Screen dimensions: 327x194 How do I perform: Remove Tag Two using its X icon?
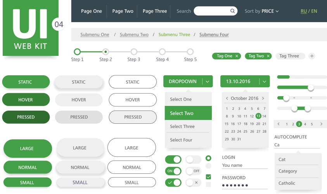tap(268, 56)
